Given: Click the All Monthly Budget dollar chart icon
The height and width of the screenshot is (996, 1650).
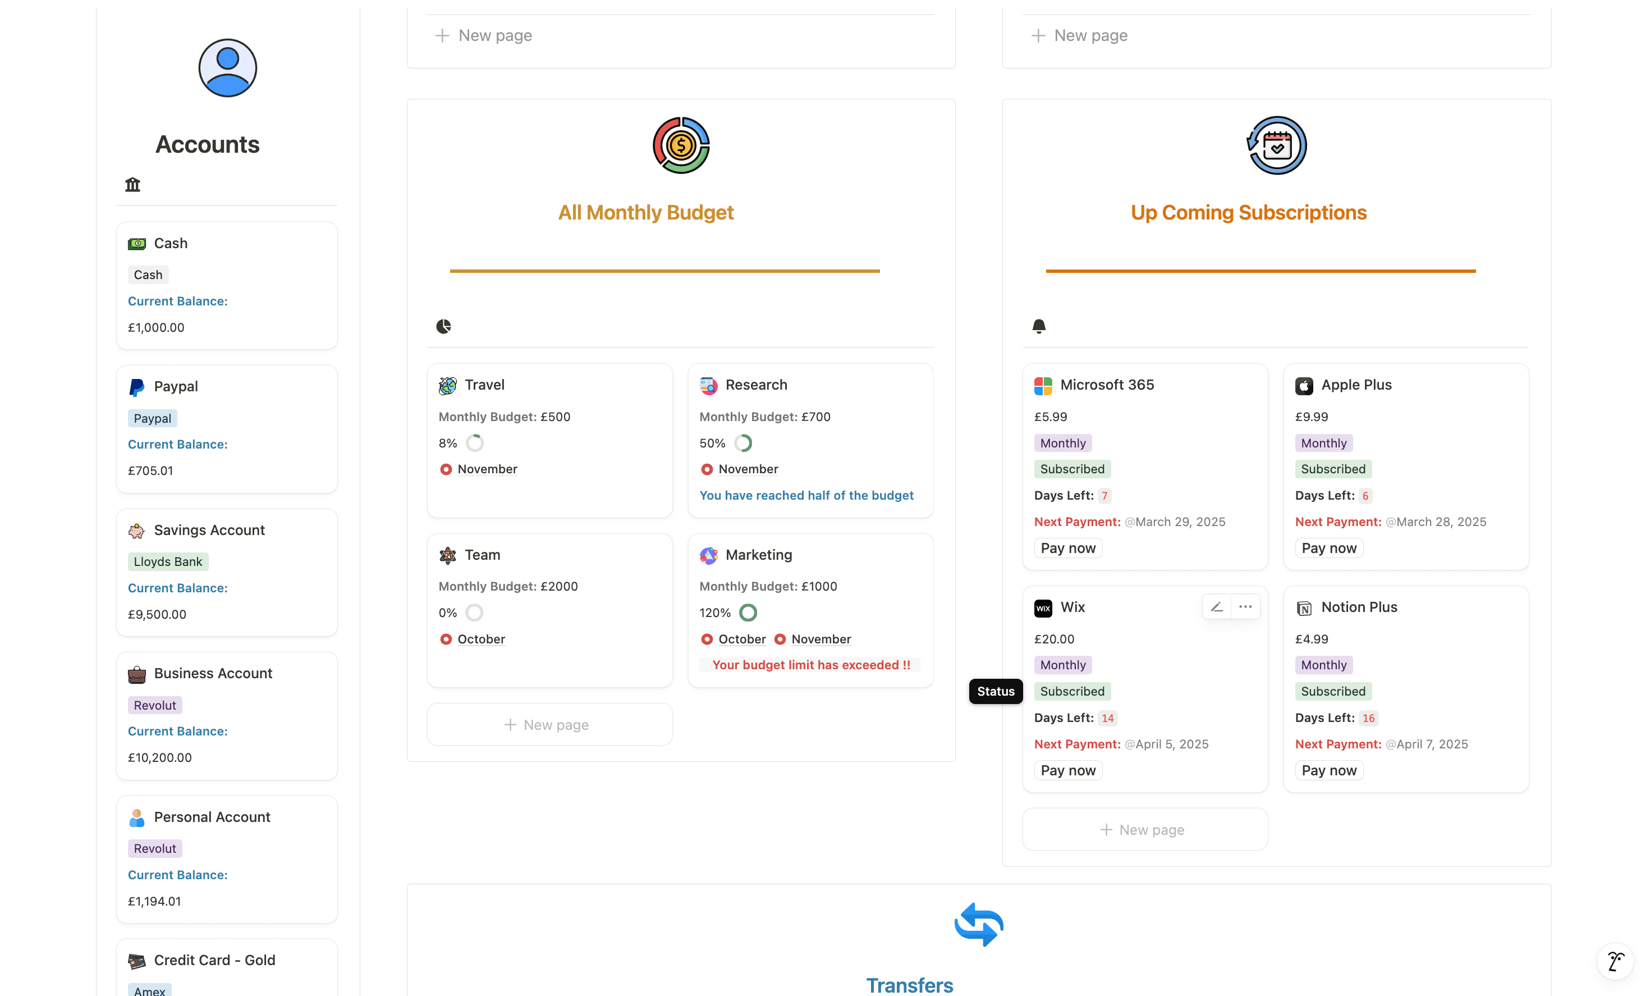Looking at the screenshot, I should tap(681, 145).
